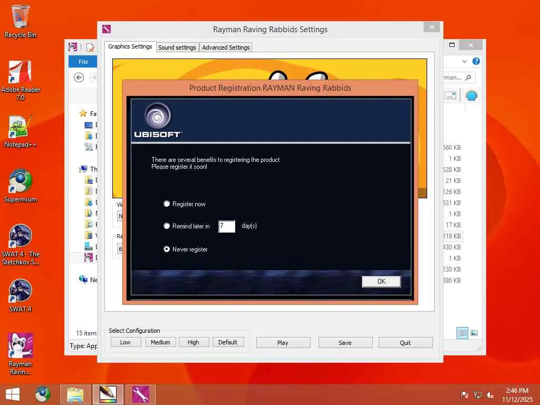This screenshot has width=540, height=405.
Task: Open Recycle Bin desktop icon
Action: point(21,21)
